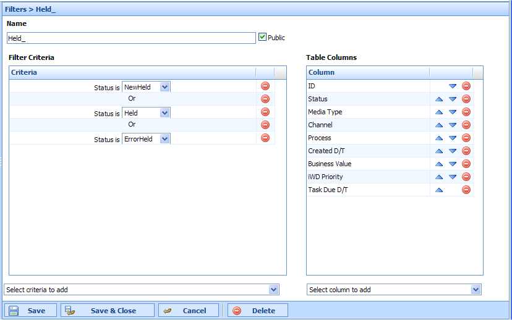Image resolution: width=512 pixels, height=320 pixels.
Task: Move Business Value column down
Action: pos(453,164)
